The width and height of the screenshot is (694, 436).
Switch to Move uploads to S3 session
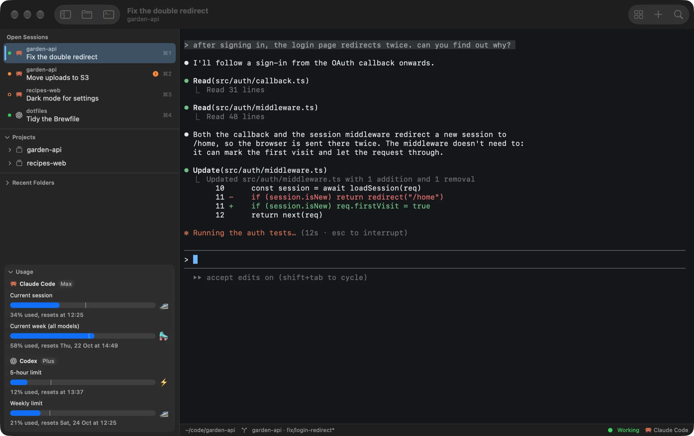[x=90, y=74]
